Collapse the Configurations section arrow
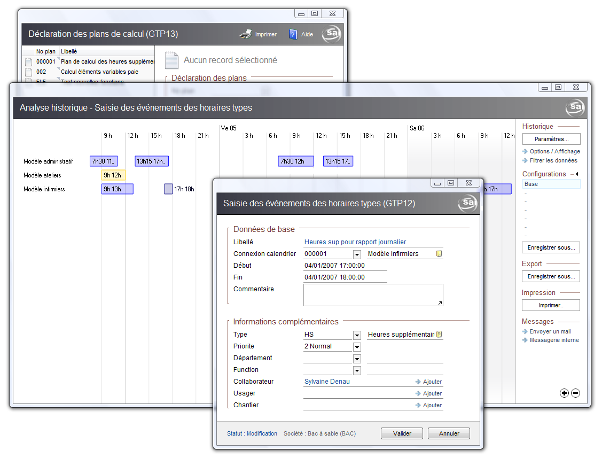Screen dimensions: 602x458 [x=577, y=174]
